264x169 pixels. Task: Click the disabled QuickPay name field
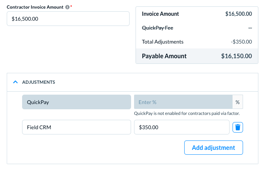pos(76,102)
